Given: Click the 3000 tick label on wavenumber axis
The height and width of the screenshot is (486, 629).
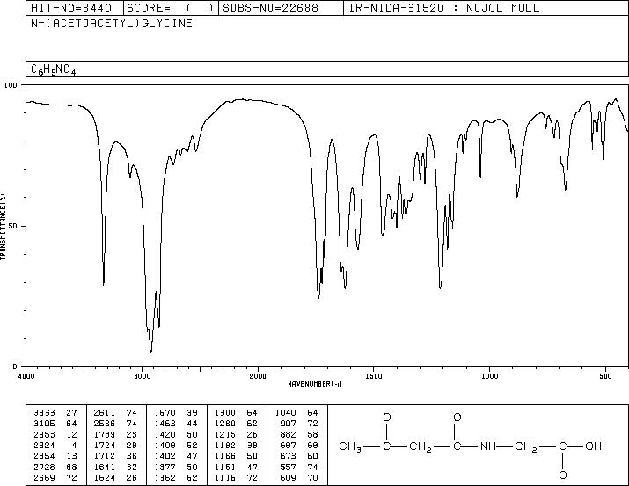Looking at the screenshot, I should coord(142,376).
